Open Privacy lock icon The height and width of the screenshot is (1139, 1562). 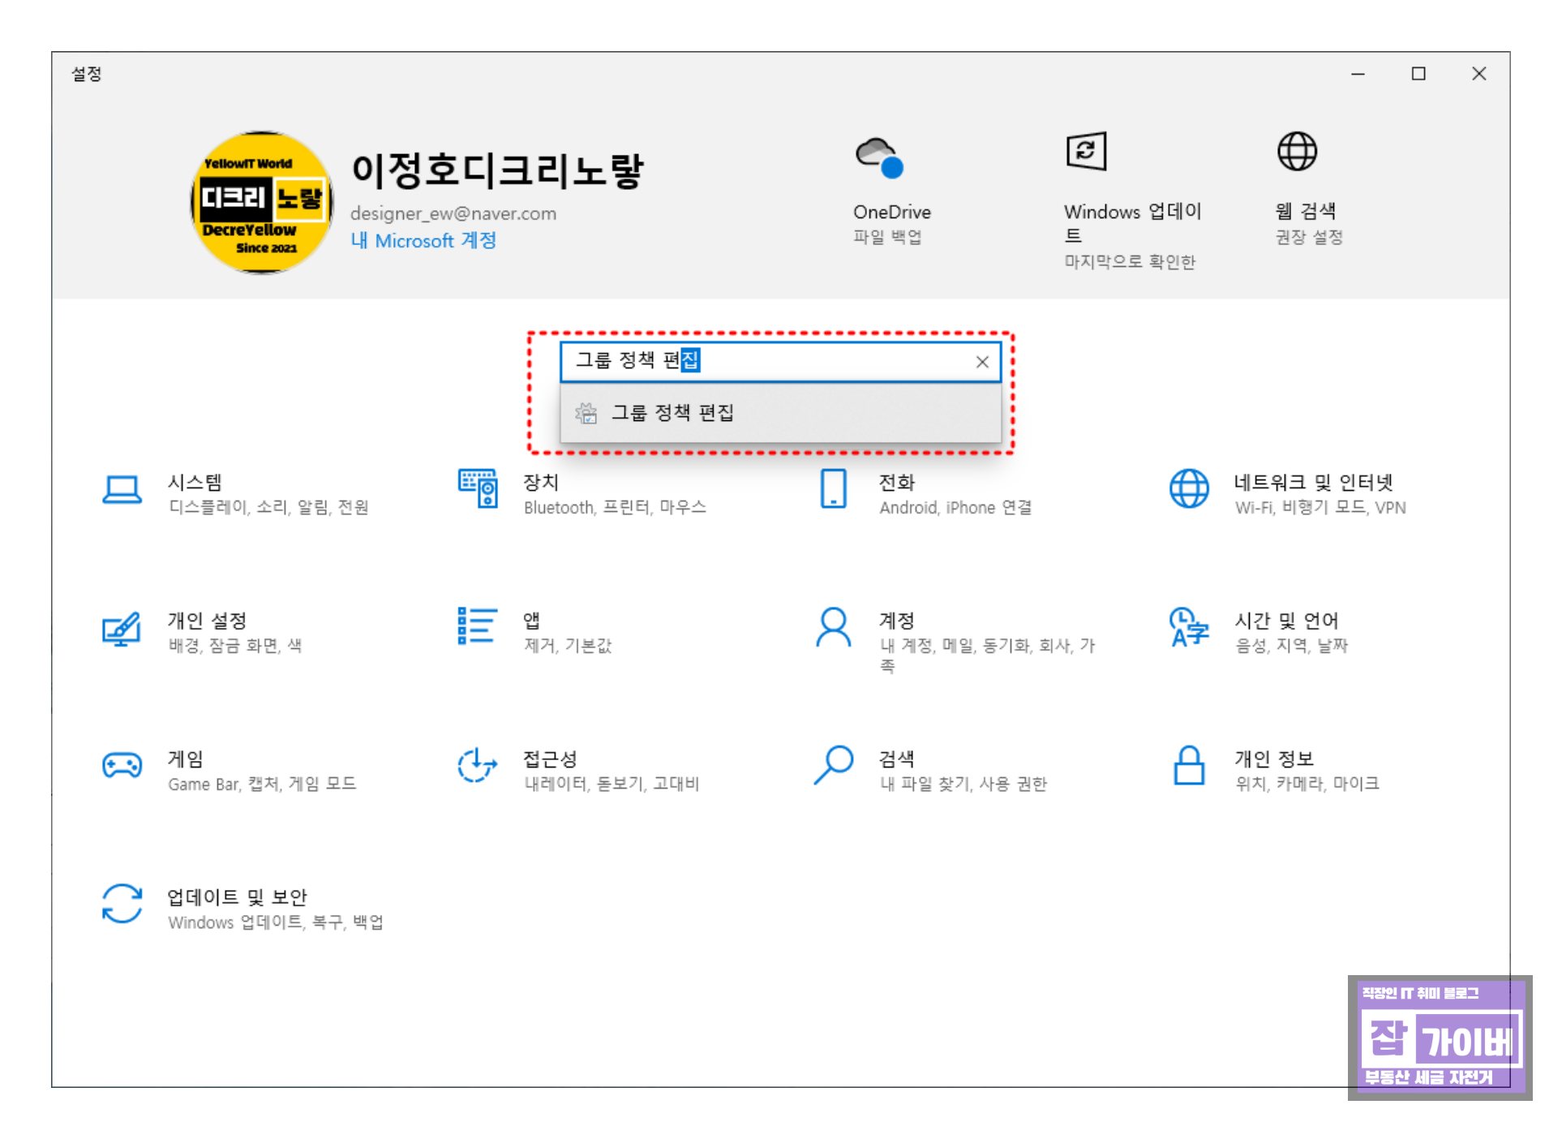(1188, 765)
